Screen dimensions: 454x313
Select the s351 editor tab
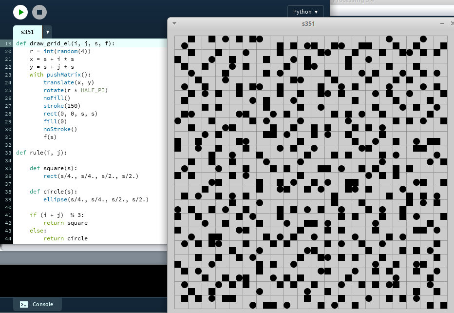[x=27, y=32]
